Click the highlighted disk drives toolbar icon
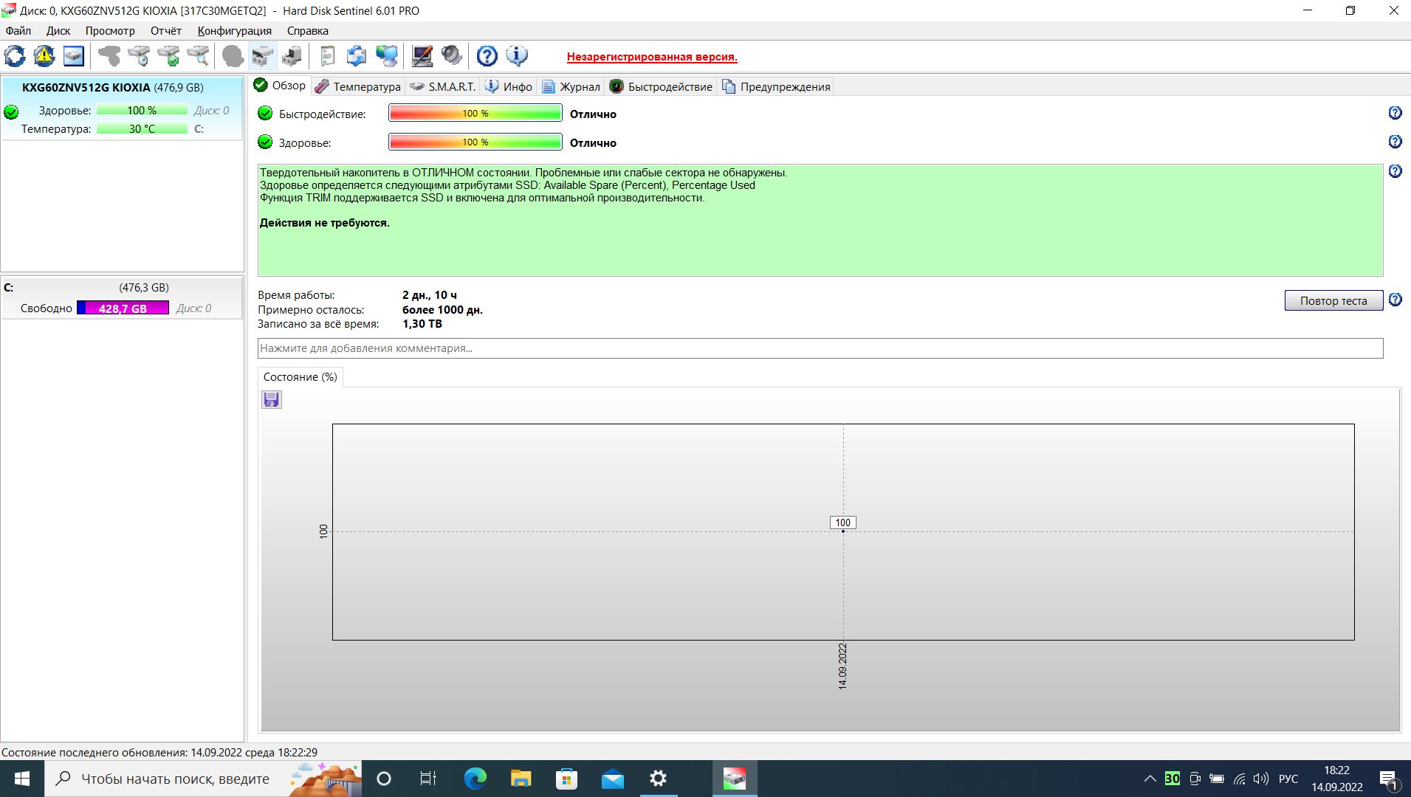Viewport: 1411px width, 797px height. [x=262, y=56]
